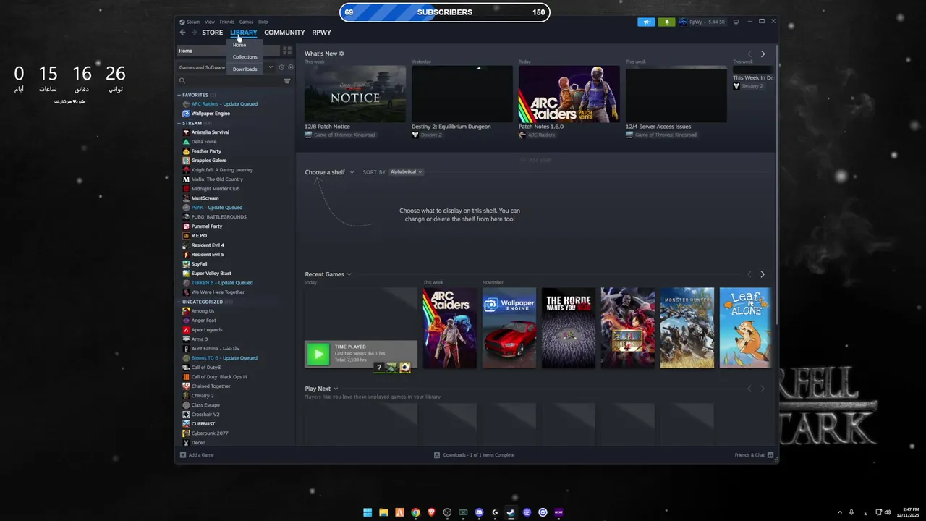Select Collections in Library submenu
This screenshot has width=926, height=521.
[245, 57]
